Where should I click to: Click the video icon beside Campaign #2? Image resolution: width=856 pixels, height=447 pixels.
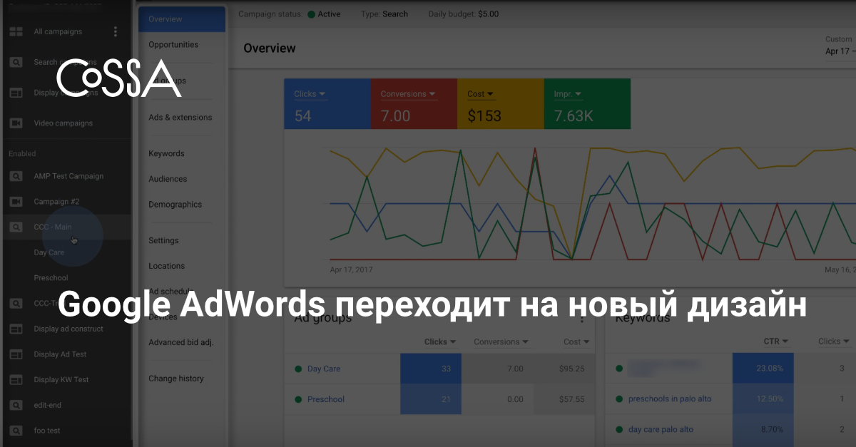click(16, 202)
